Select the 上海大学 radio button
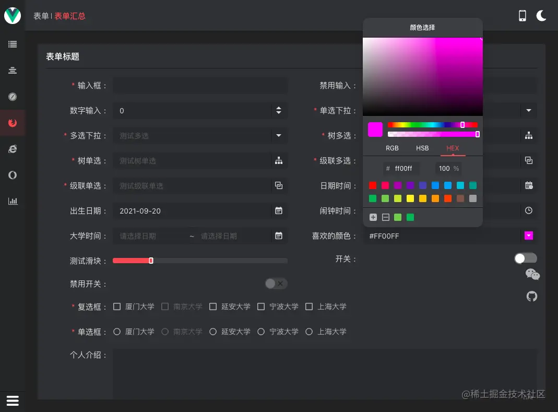This screenshot has height=412, width=558. 309,332
